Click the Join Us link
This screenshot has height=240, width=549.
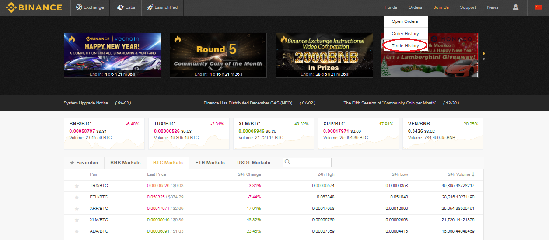(x=441, y=7)
